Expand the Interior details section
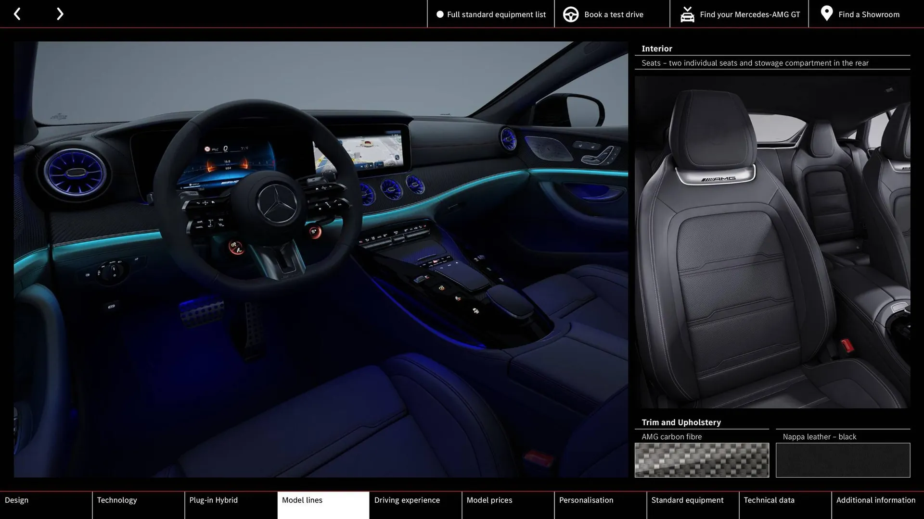The height and width of the screenshot is (519, 924). (x=657, y=48)
